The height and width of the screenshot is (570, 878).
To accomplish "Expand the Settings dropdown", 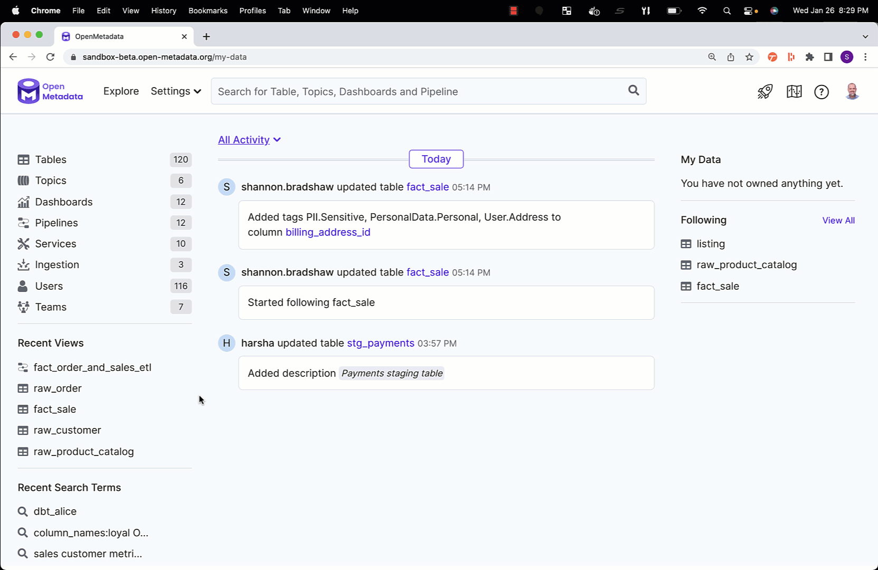I will click(x=175, y=91).
